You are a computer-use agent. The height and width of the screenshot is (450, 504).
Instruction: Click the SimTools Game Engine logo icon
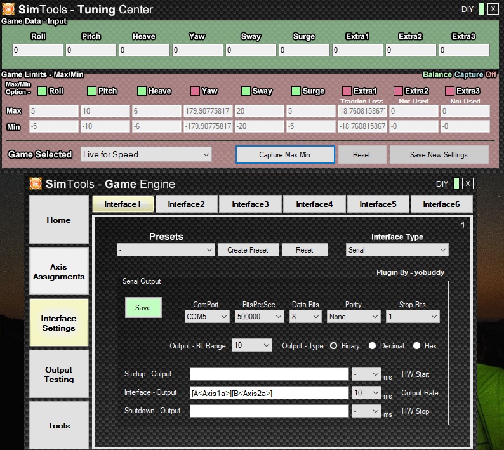[36, 184]
